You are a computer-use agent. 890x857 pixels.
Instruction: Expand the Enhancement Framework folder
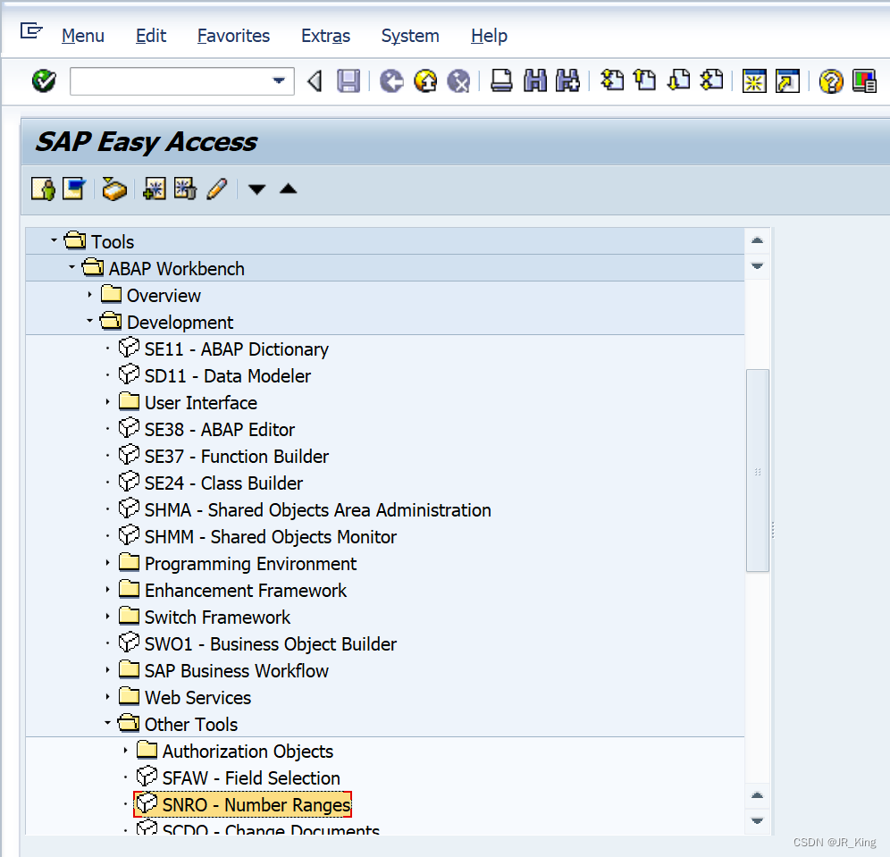coord(107,590)
